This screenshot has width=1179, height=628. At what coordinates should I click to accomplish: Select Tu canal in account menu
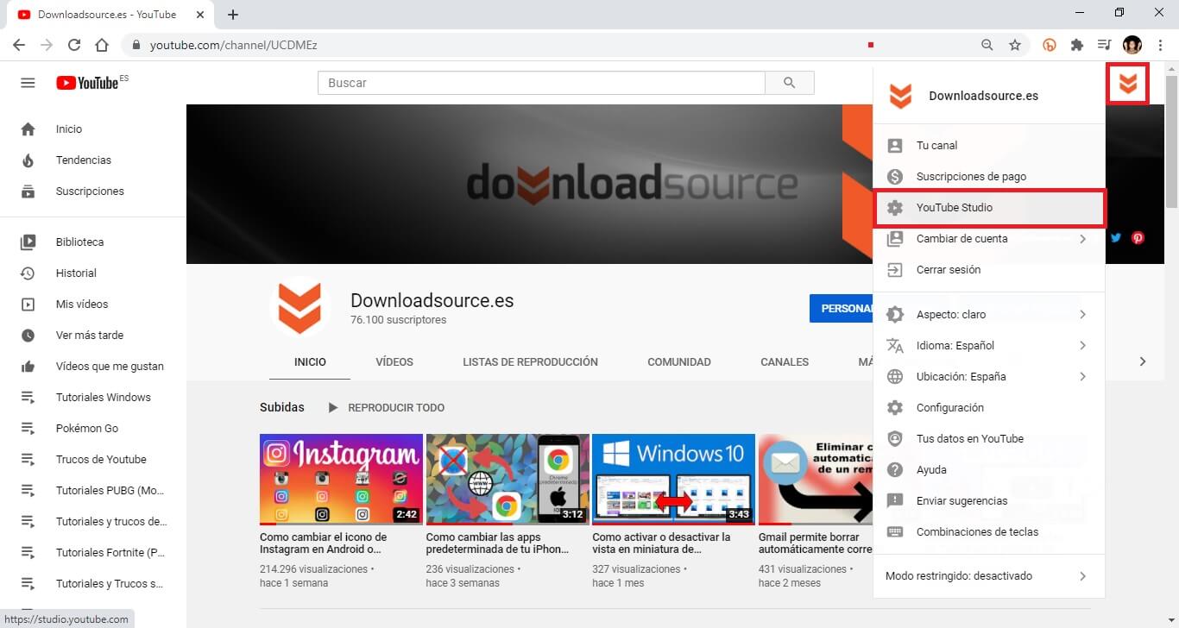(x=989, y=146)
